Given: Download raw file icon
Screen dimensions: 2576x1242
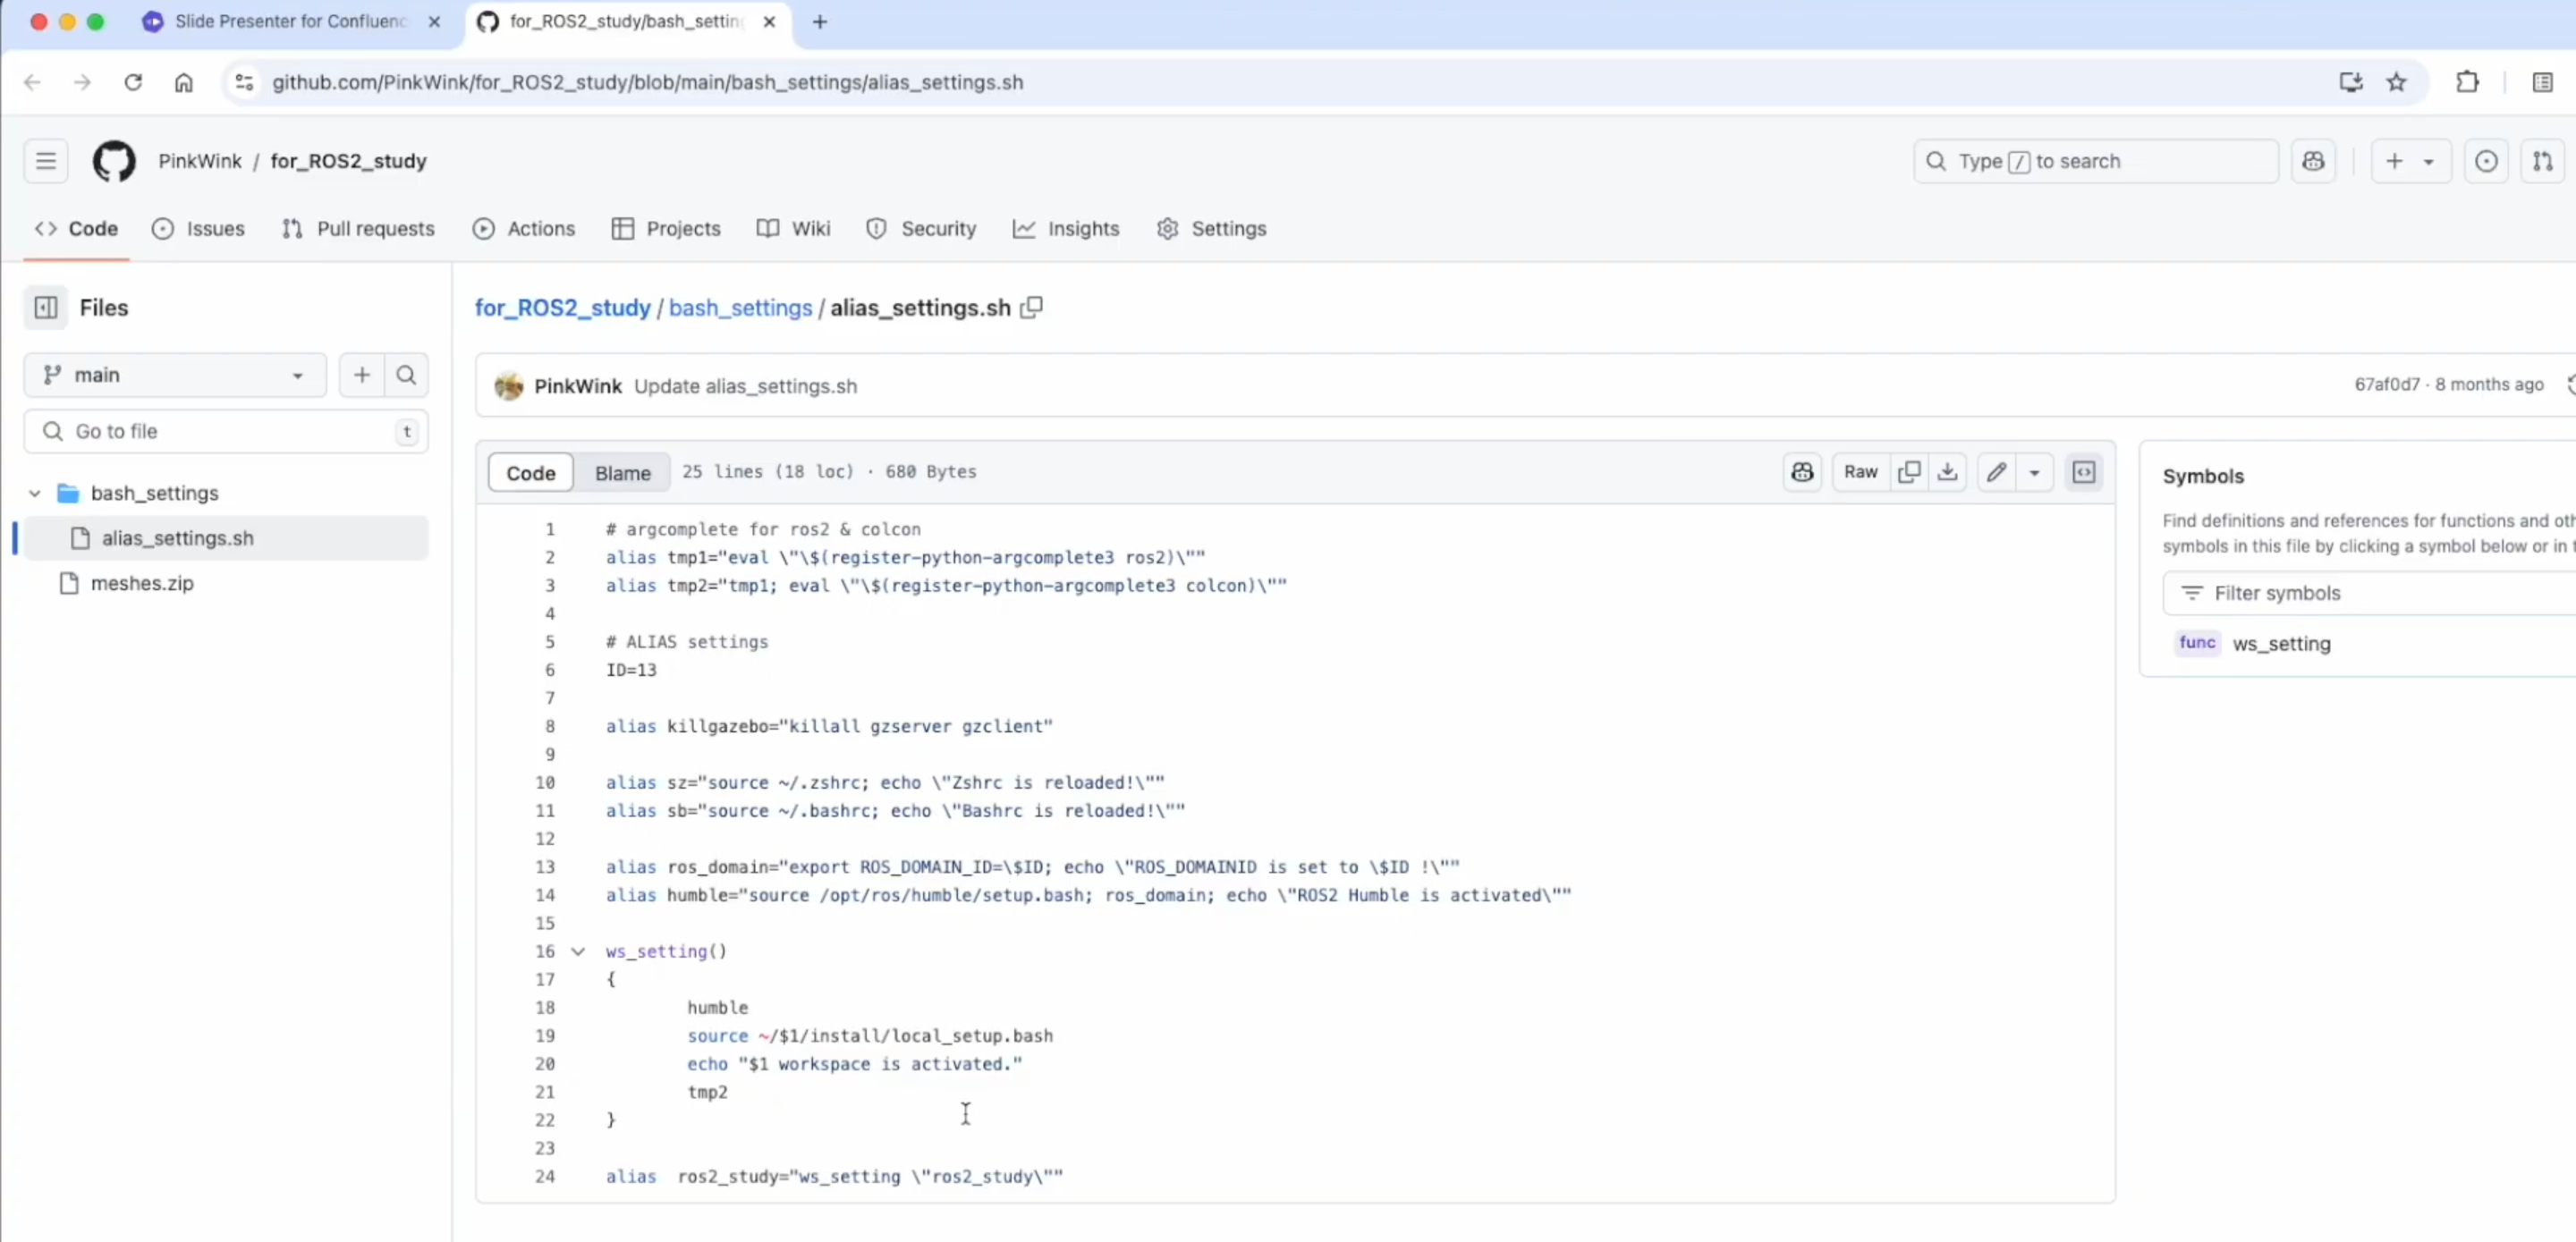Looking at the screenshot, I should point(1947,472).
